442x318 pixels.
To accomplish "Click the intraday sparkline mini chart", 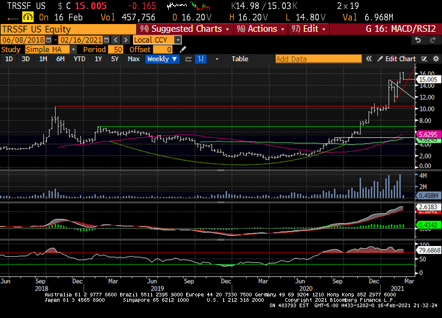I will [x=189, y=5].
